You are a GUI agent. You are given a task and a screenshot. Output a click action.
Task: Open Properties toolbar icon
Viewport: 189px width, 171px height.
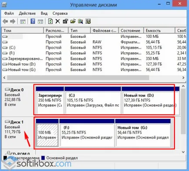pyautogui.click(x=65, y=21)
